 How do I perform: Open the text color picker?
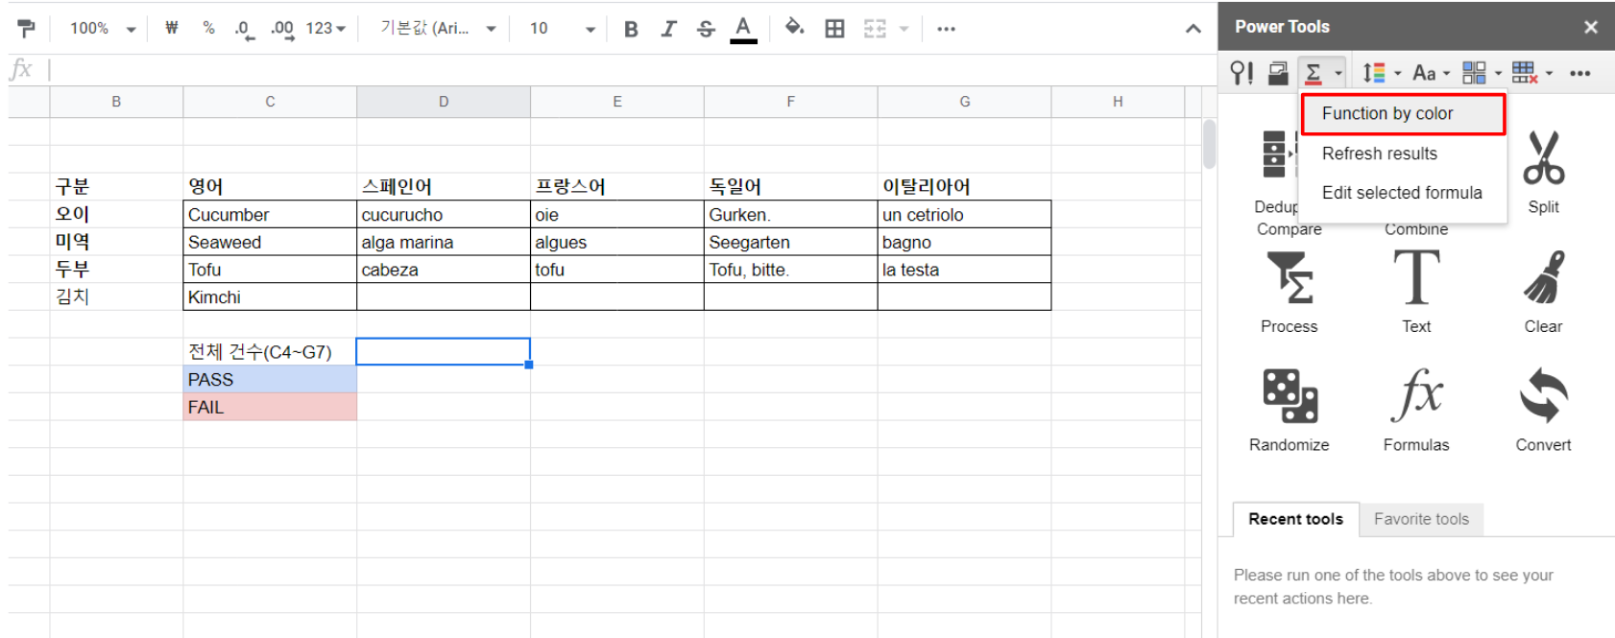[743, 29]
